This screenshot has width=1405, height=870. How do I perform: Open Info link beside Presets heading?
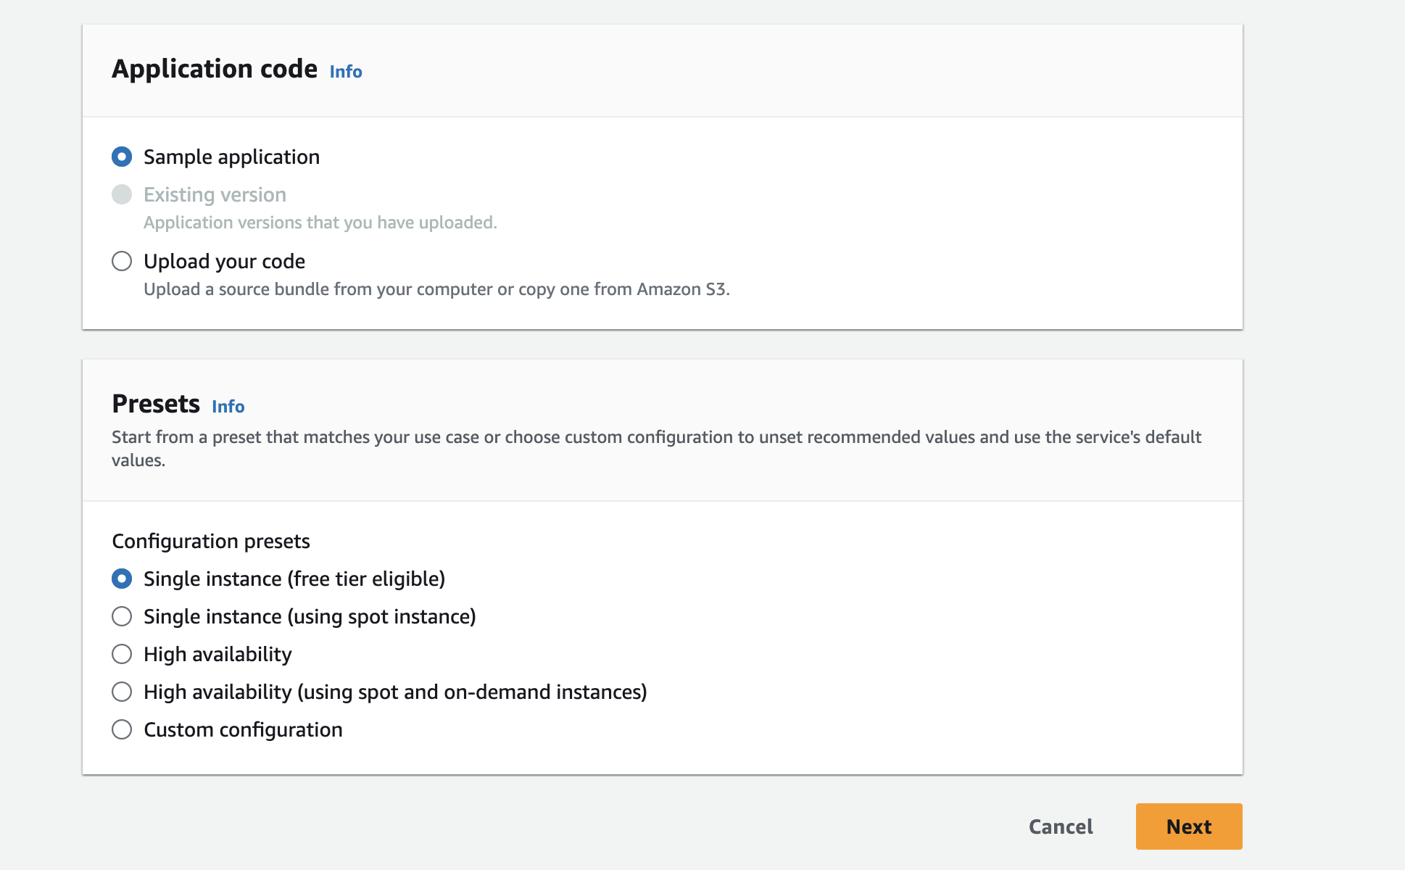[x=228, y=406]
